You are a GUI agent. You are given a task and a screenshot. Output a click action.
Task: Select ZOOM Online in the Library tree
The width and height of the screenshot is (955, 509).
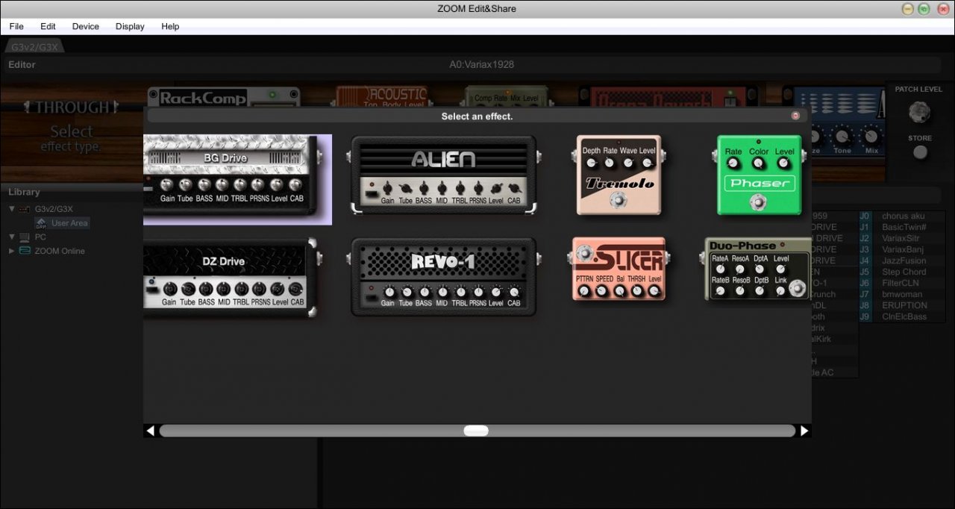click(60, 251)
